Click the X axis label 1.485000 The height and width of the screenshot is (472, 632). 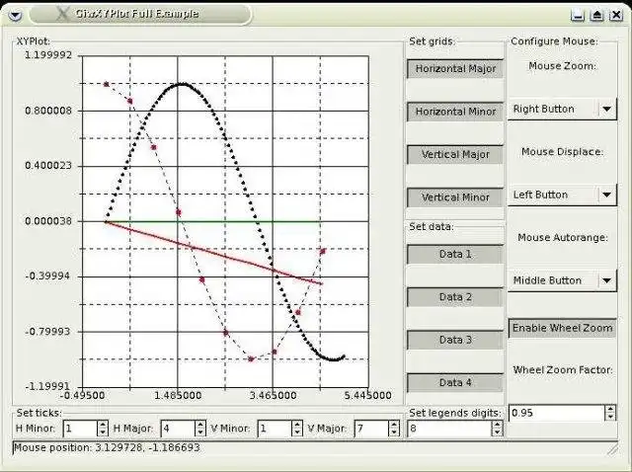click(178, 395)
